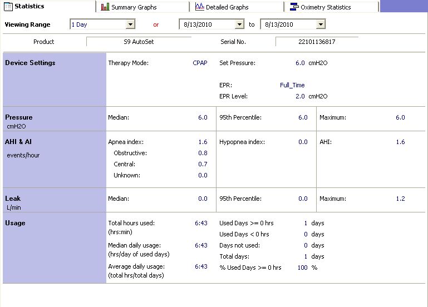Open the end date dropdown arrow

pos(321,24)
